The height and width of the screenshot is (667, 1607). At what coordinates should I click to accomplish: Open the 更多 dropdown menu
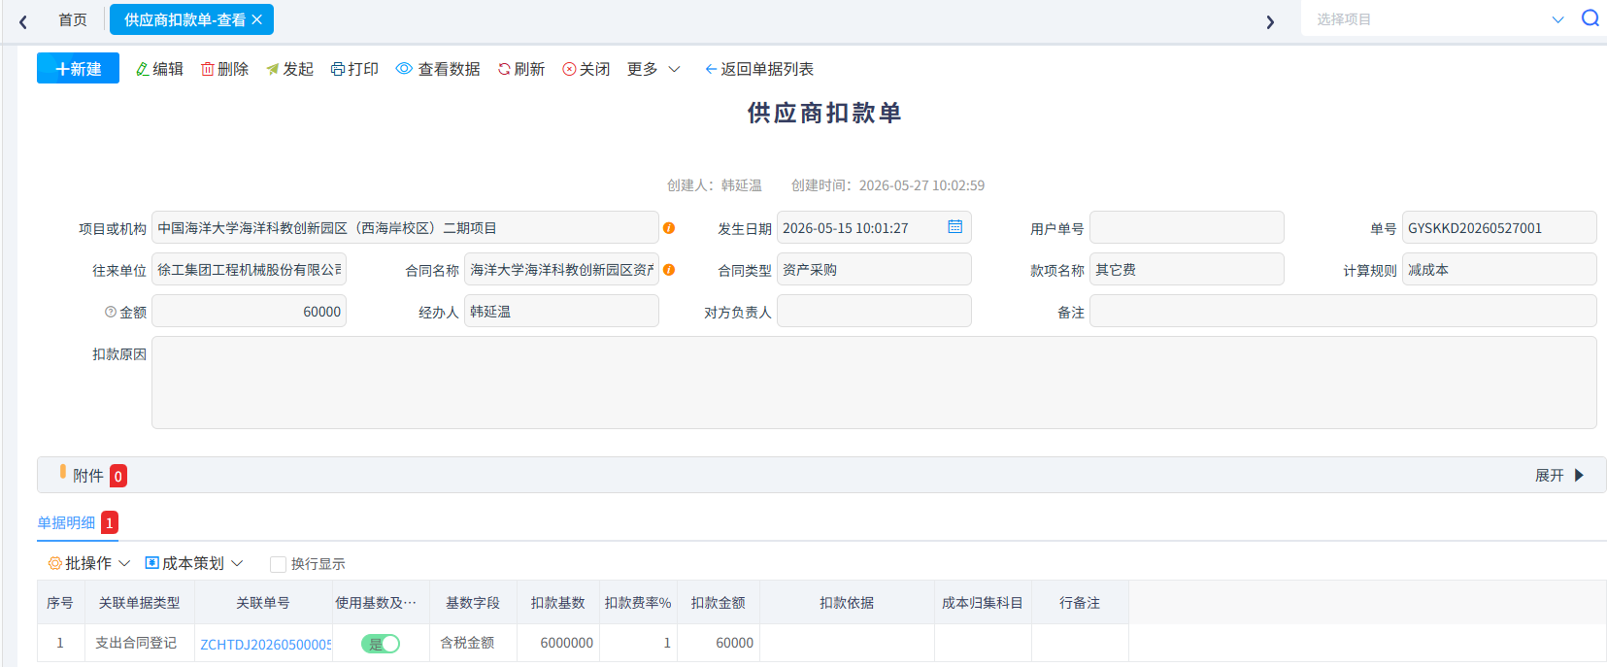click(x=653, y=69)
